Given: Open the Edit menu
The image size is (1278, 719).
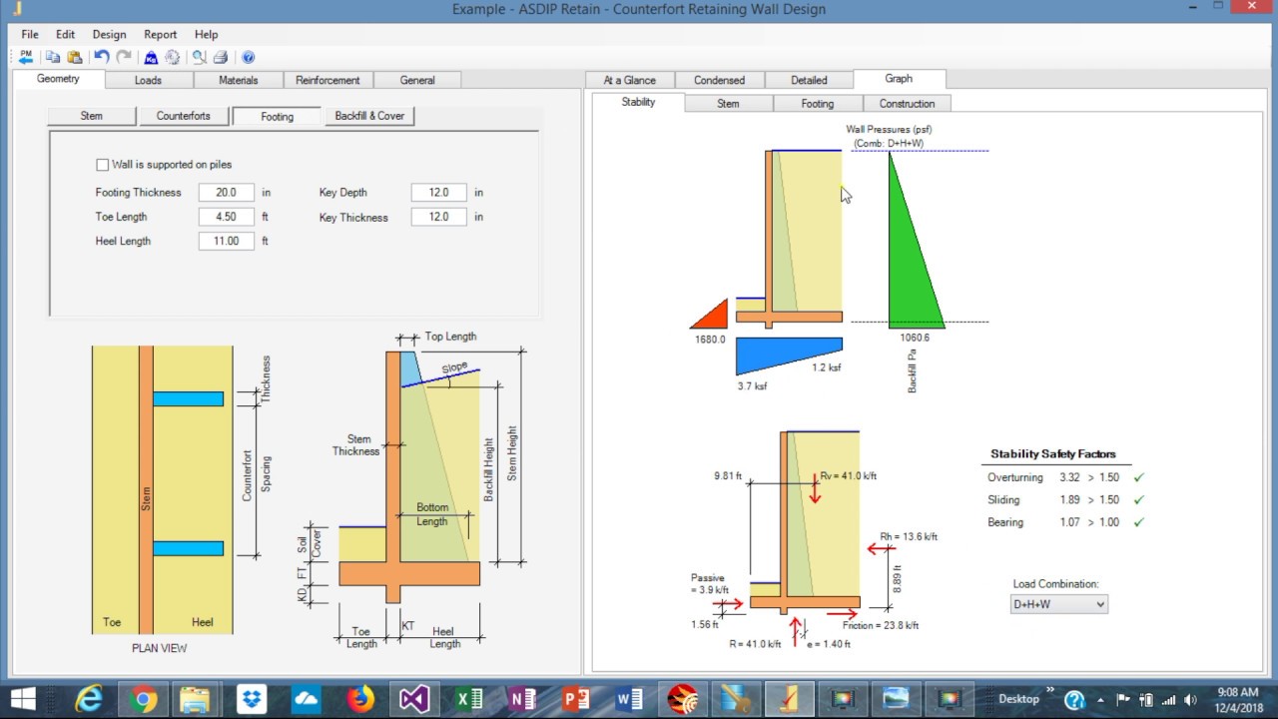Looking at the screenshot, I should 65,34.
